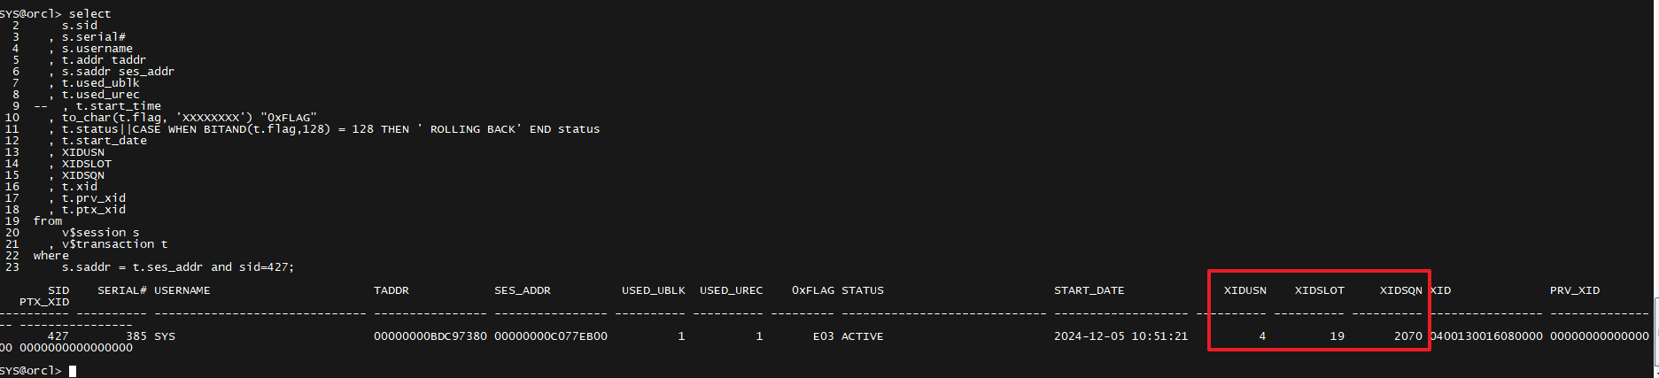This screenshot has width=1659, height=378.
Task: Click the XIDSLOT column header
Action: 1319,290
